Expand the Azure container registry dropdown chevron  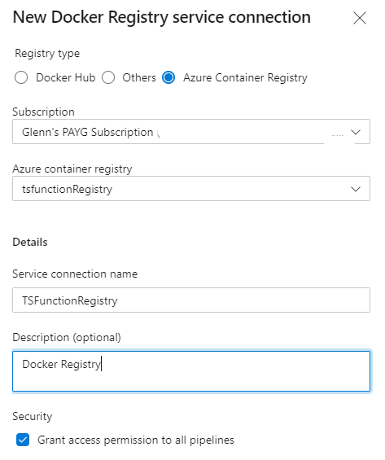click(x=356, y=189)
